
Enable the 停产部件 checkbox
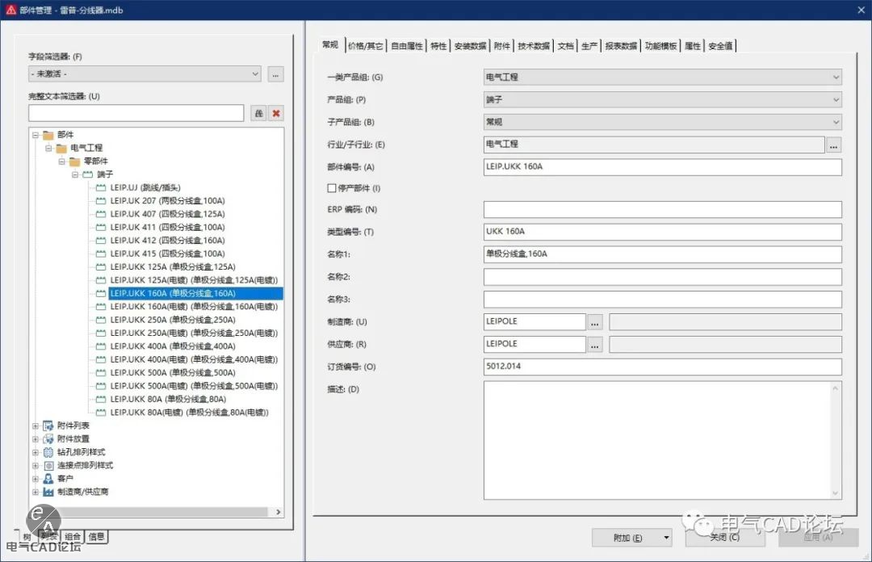click(331, 188)
